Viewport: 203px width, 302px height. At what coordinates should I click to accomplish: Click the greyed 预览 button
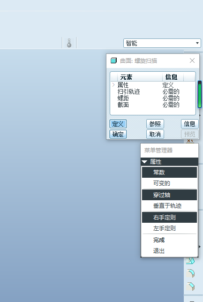click(x=190, y=134)
